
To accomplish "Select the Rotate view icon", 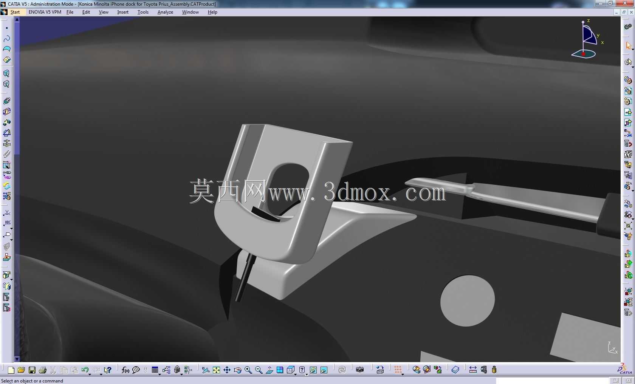I will (237, 370).
